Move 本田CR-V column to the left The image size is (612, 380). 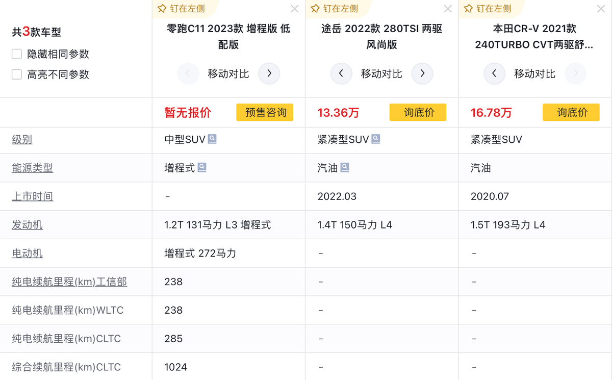tap(494, 73)
